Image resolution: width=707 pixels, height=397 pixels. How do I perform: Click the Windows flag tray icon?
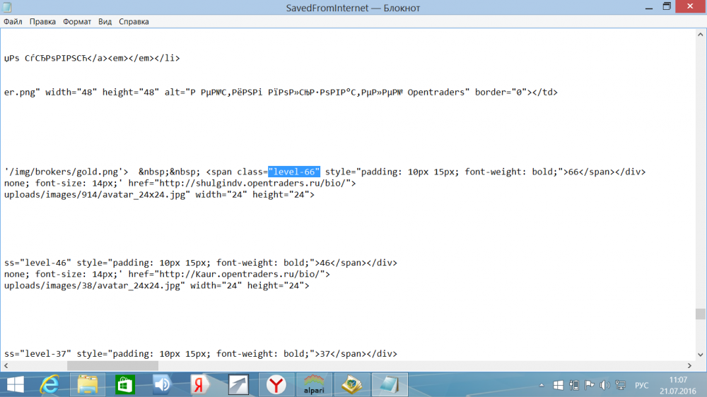coord(559,385)
